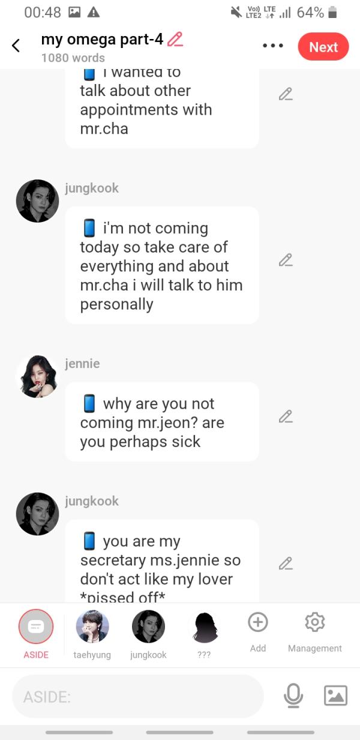The height and width of the screenshot is (740, 360).
Task: Edit jungkook's 'you are my secretary' message
Action: click(286, 564)
